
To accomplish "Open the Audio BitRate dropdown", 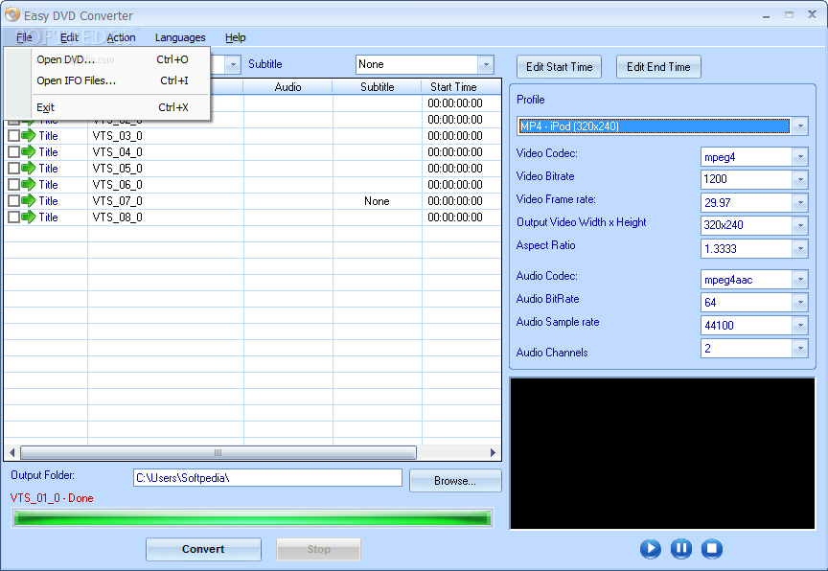I will click(x=800, y=303).
